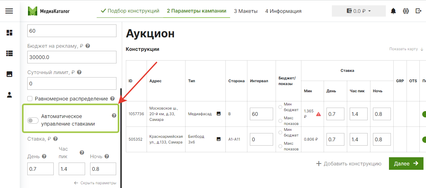Open the 4 Информация tab
This screenshot has width=426, height=188.
pyautogui.click(x=283, y=11)
